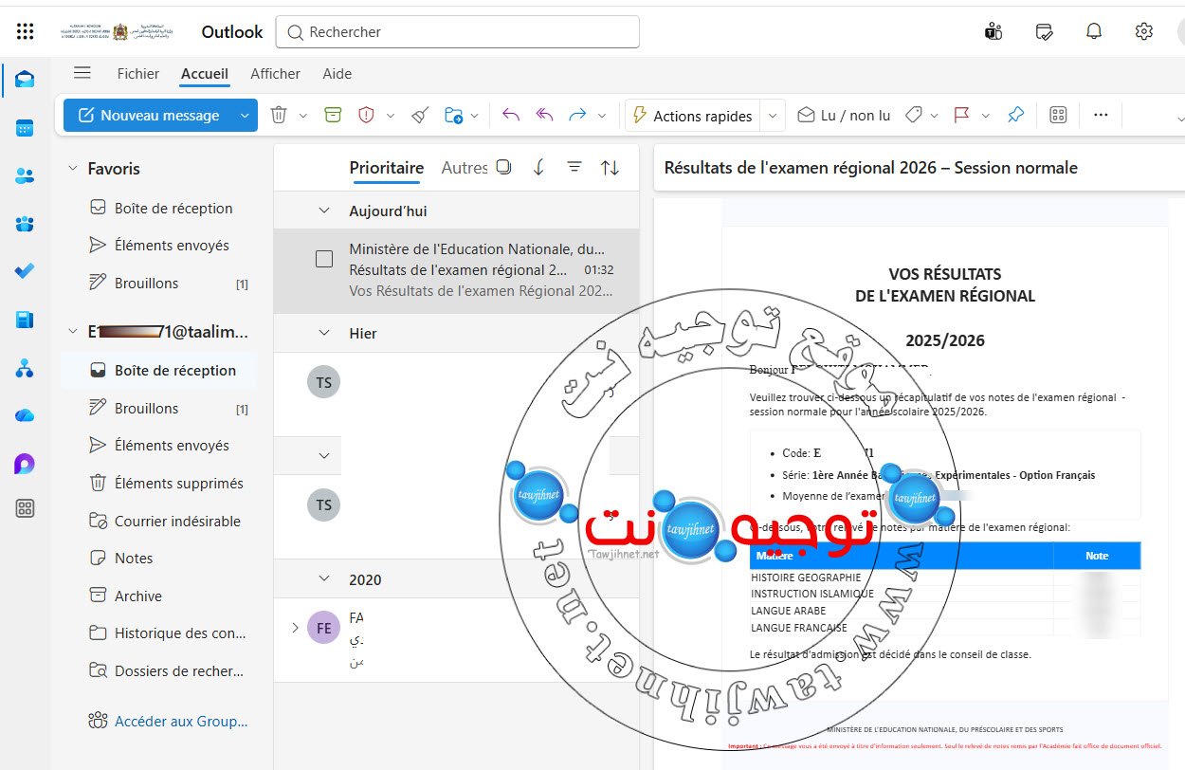
Task: Switch to the Autres inbox tab
Action: point(465,167)
